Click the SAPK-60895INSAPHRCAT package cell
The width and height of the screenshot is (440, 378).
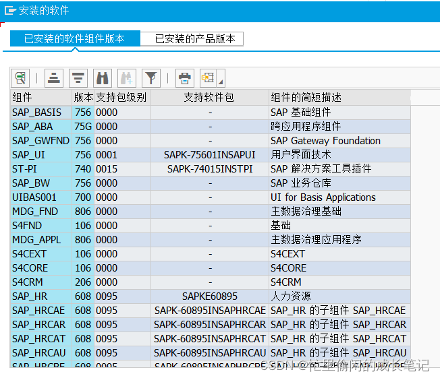click(x=210, y=339)
